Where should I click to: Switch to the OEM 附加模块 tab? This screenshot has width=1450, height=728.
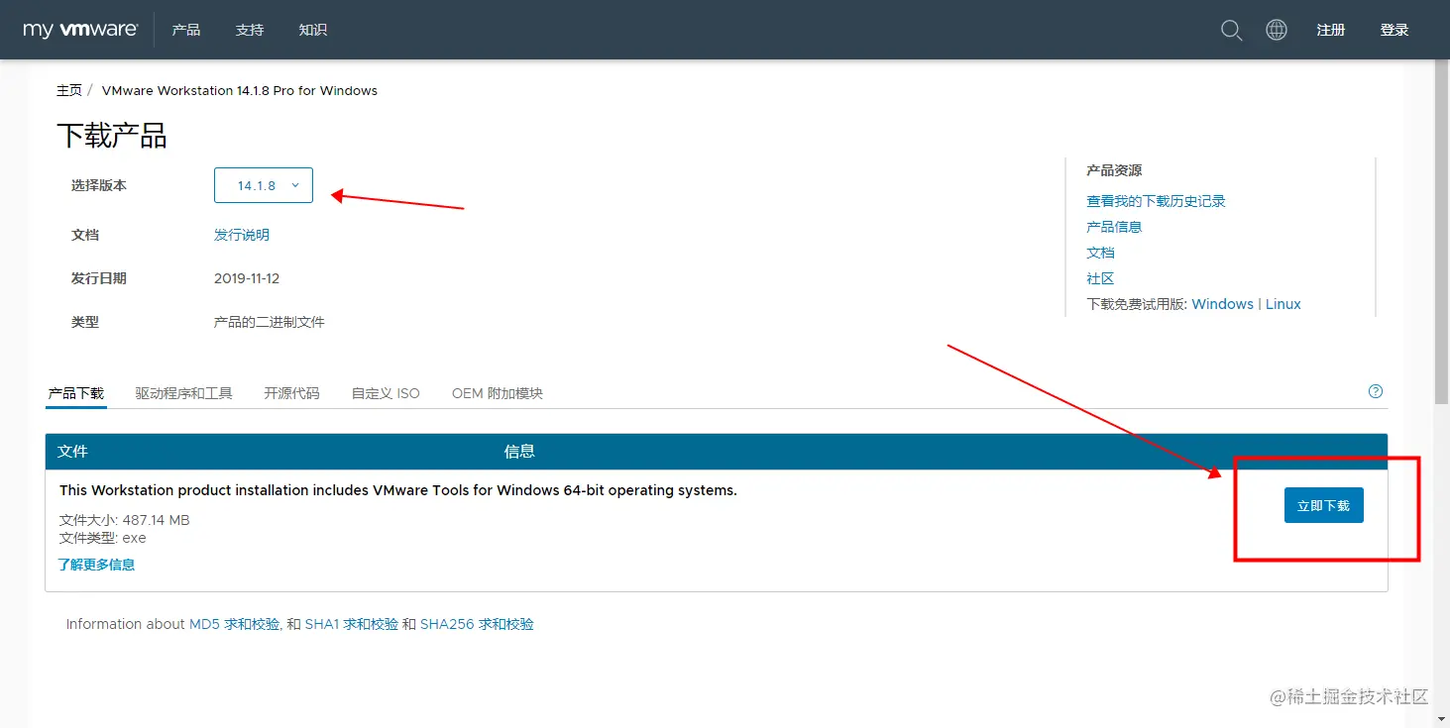coord(498,393)
